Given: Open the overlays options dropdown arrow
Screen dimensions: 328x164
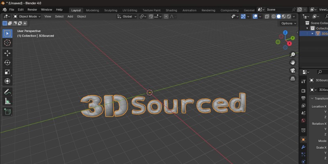Looking at the screenshot, I should coord(260,16).
